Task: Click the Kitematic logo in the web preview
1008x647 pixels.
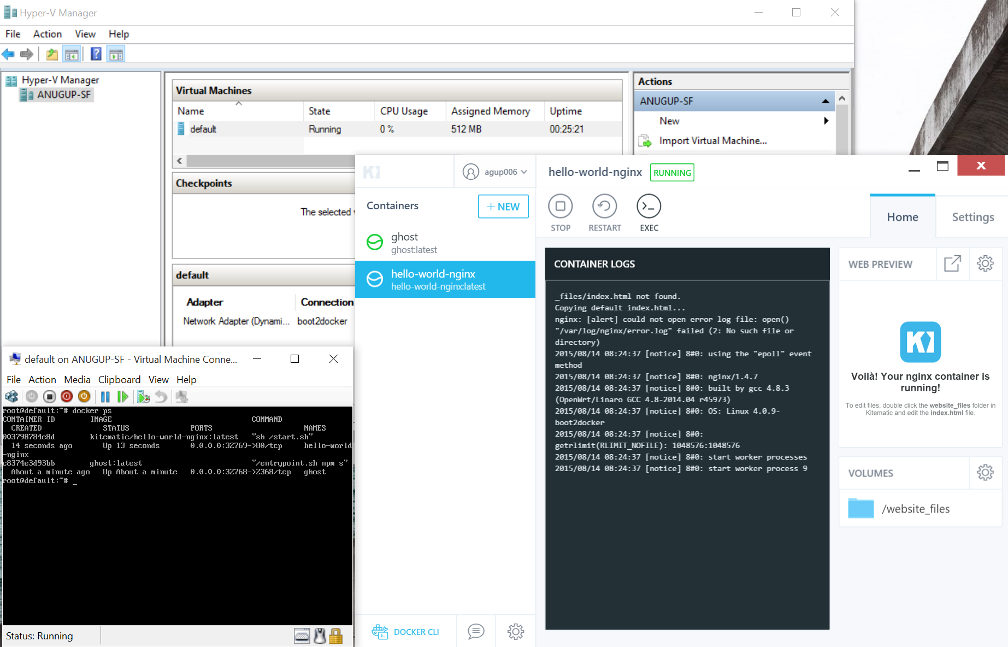Action: point(921,342)
